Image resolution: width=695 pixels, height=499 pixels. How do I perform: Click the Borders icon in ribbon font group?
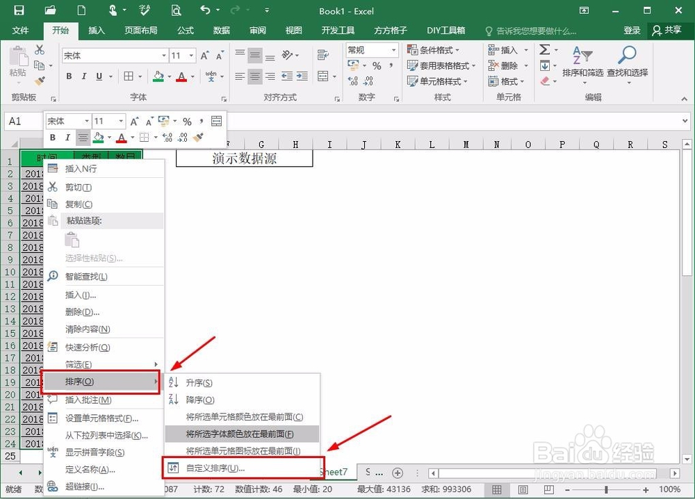point(129,76)
